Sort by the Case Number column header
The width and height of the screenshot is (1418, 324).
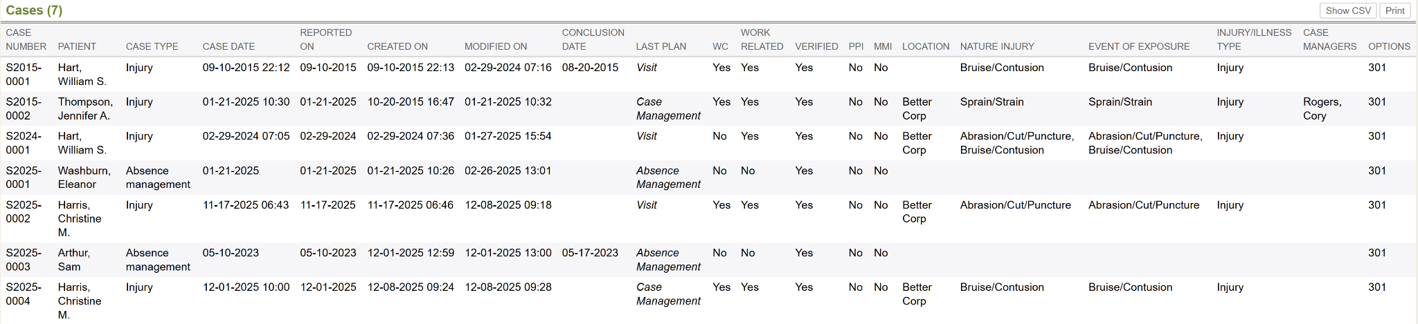pyautogui.click(x=26, y=39)
